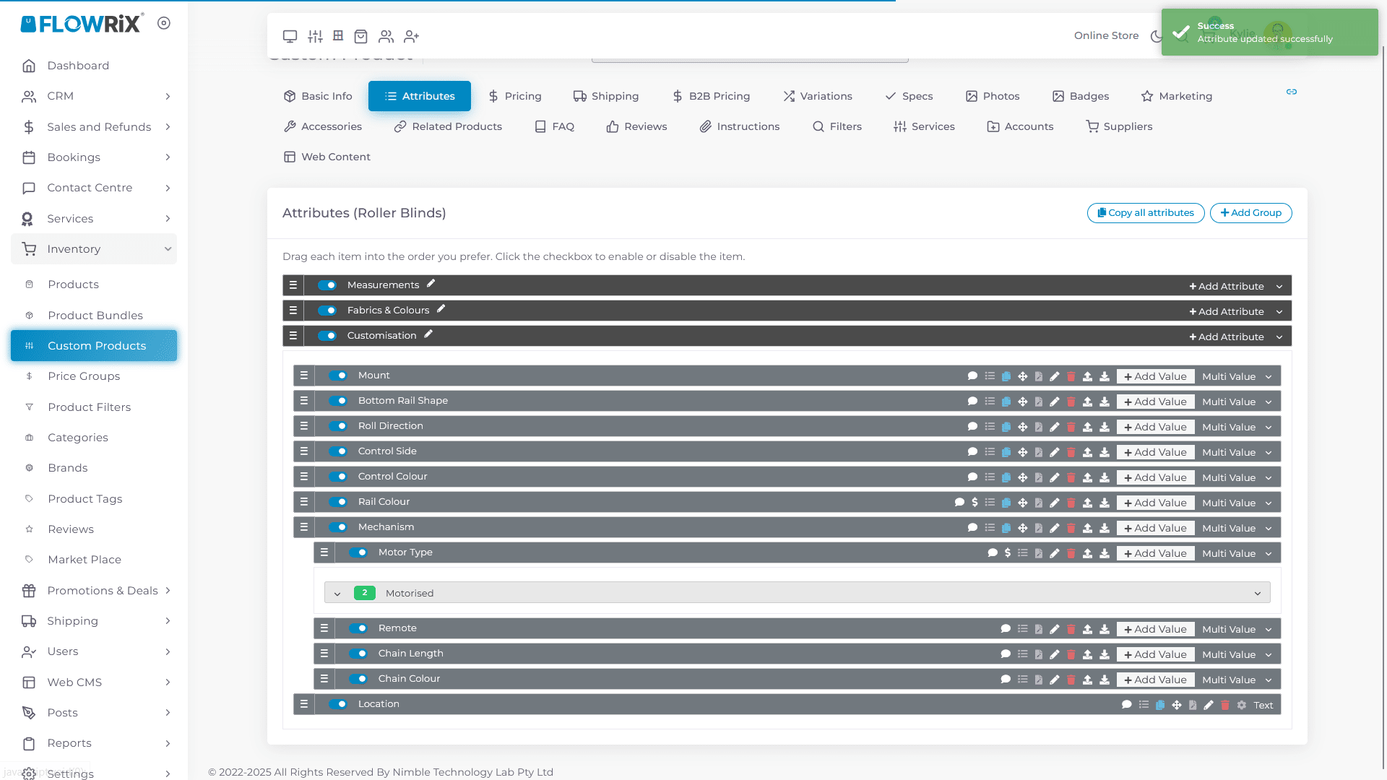Switch off the Chain Length toggle
The width and height of the screenshot is (1387, 780).
[358, 654]
